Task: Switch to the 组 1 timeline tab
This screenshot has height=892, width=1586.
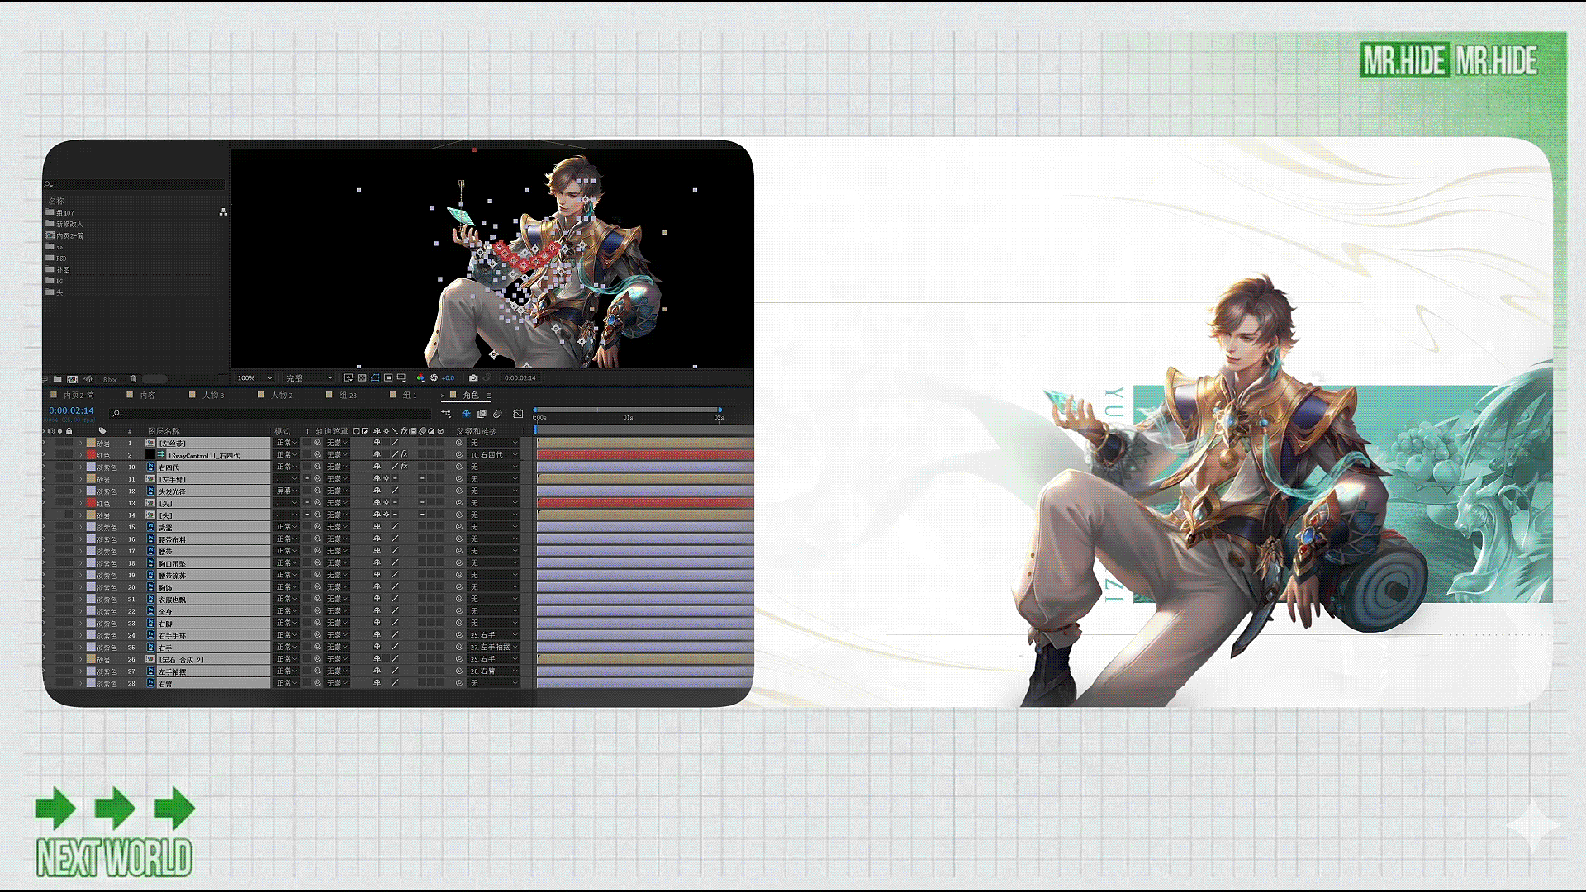Action: [x=410, y=396]
